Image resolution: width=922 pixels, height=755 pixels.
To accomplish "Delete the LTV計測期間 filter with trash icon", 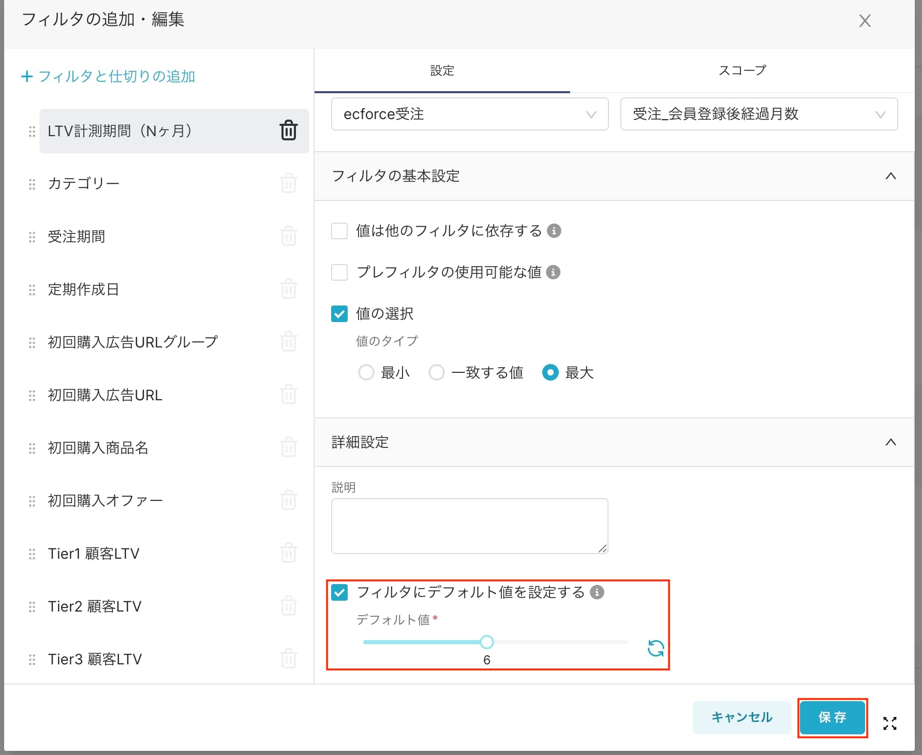I will 289,130.
